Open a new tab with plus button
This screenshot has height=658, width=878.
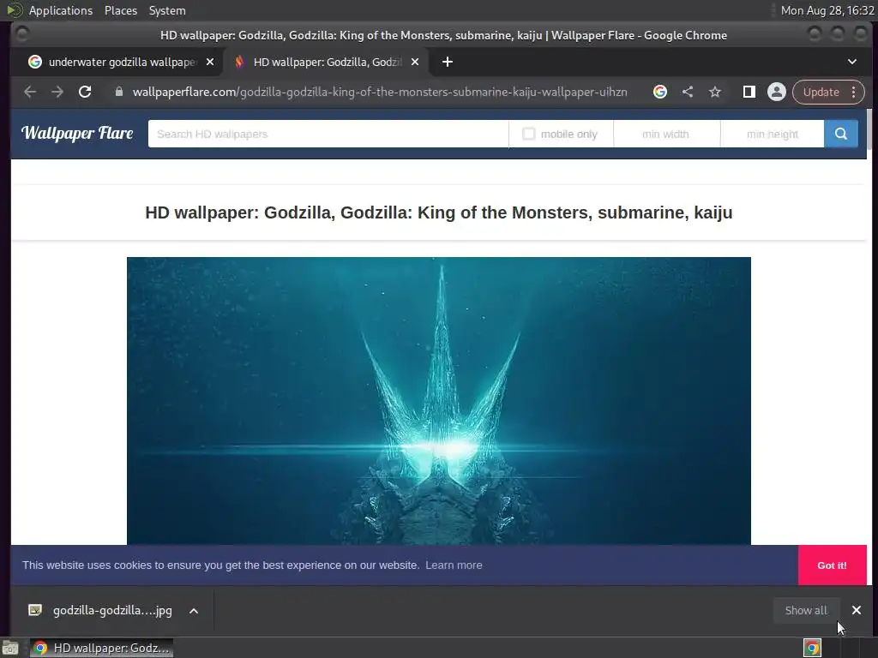[448, 62]
